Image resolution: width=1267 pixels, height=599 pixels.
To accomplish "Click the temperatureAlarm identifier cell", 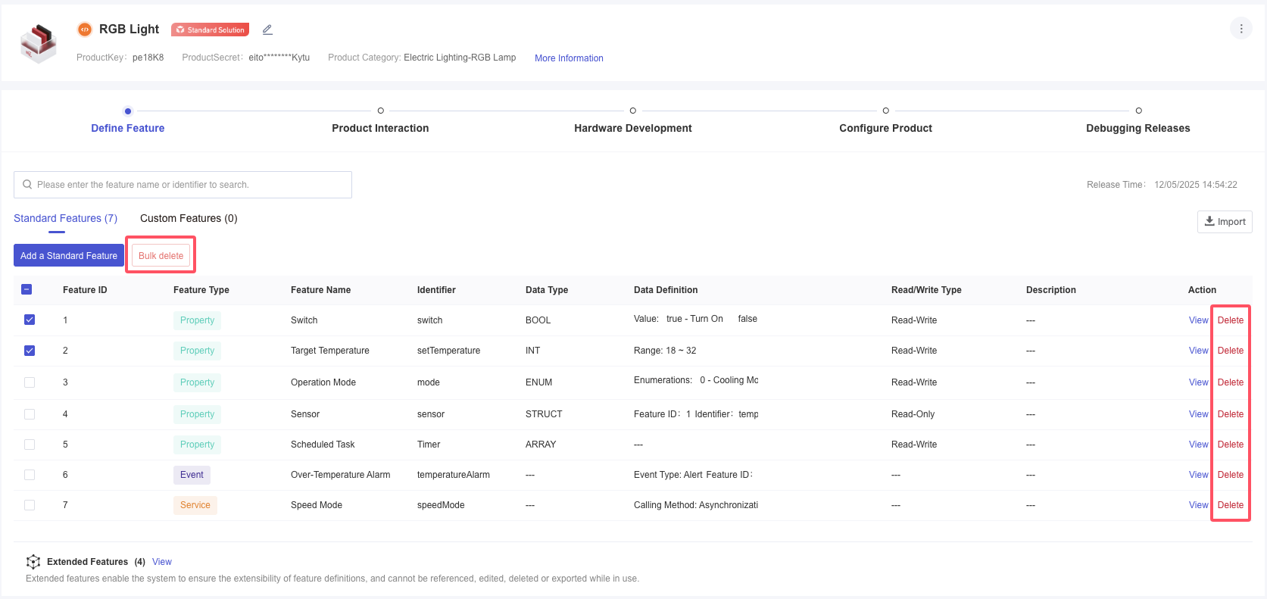I will pyautogui.click(x=453, y=475).
